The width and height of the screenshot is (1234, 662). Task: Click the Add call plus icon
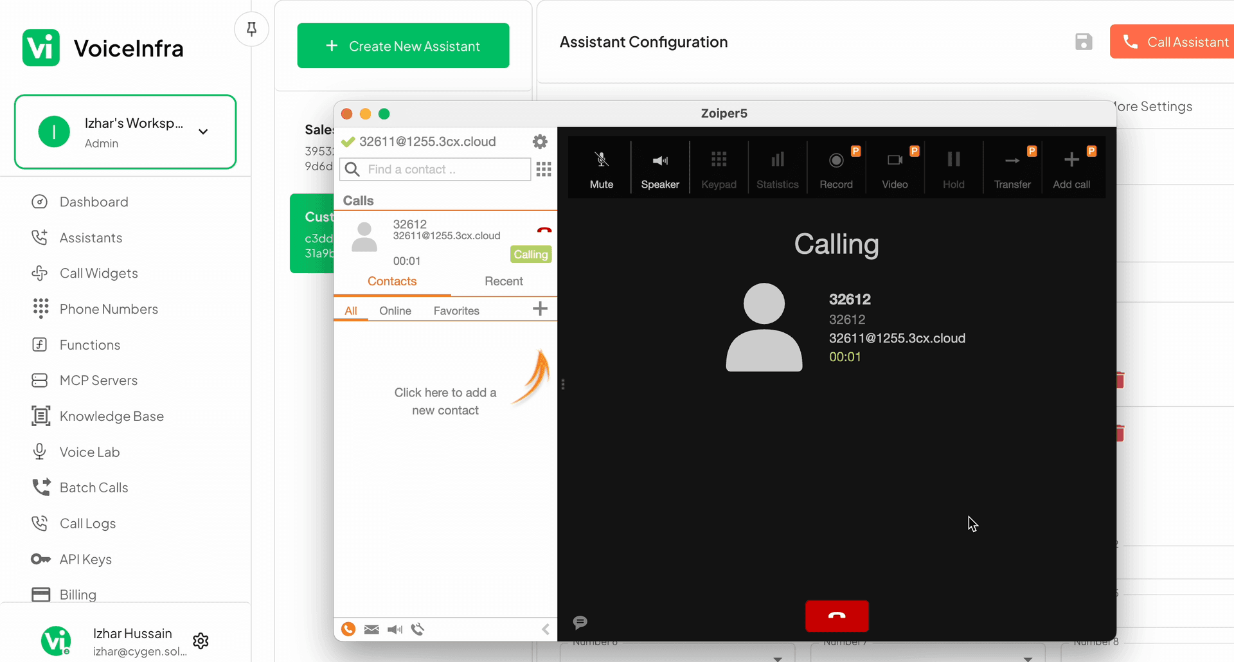point(1071,167)
